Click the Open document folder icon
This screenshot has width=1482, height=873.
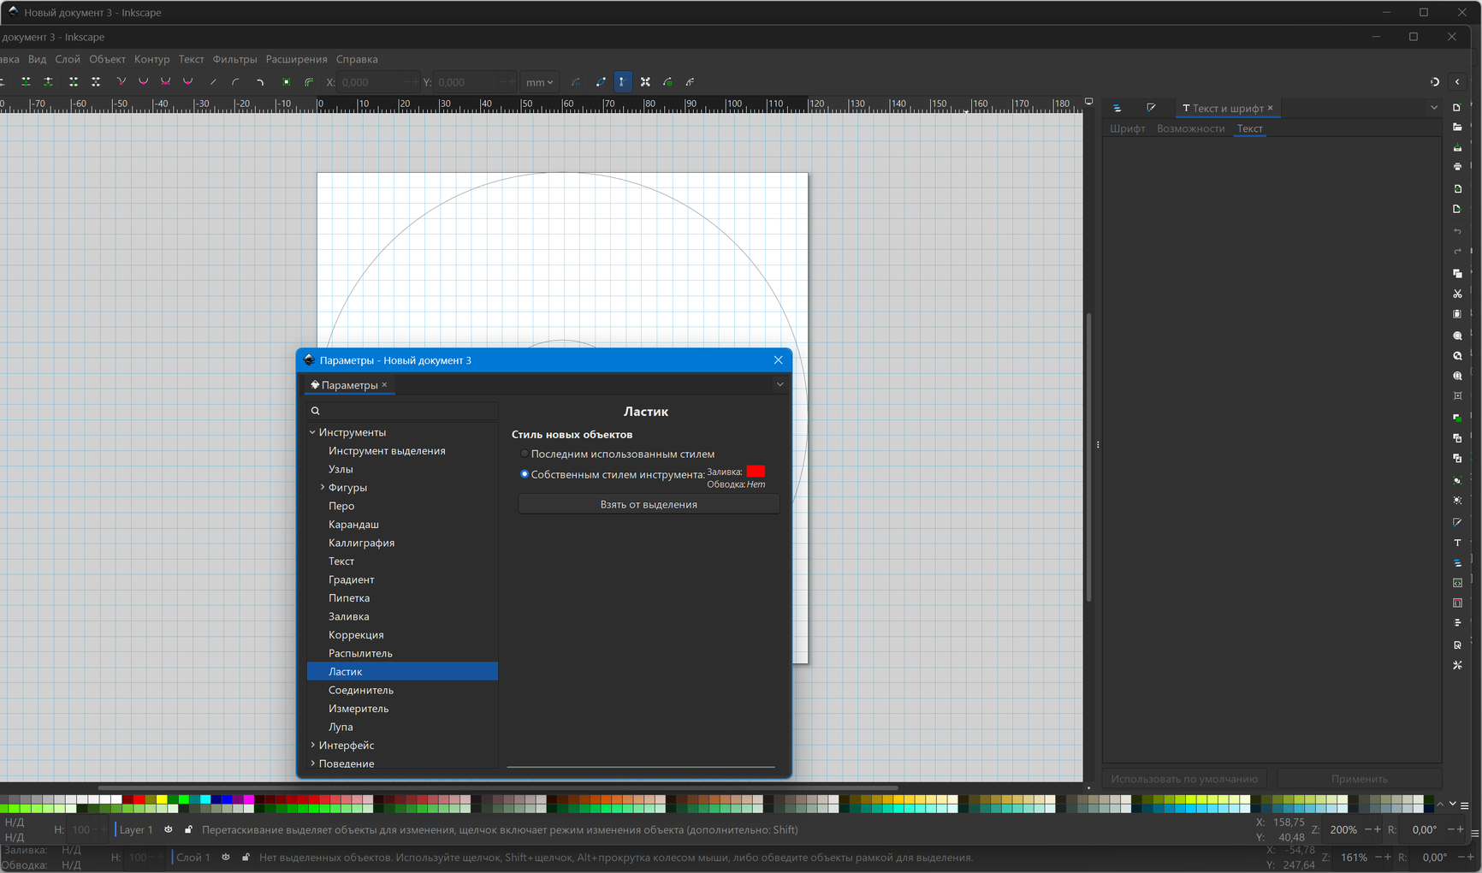click(x=1457, y=128)
